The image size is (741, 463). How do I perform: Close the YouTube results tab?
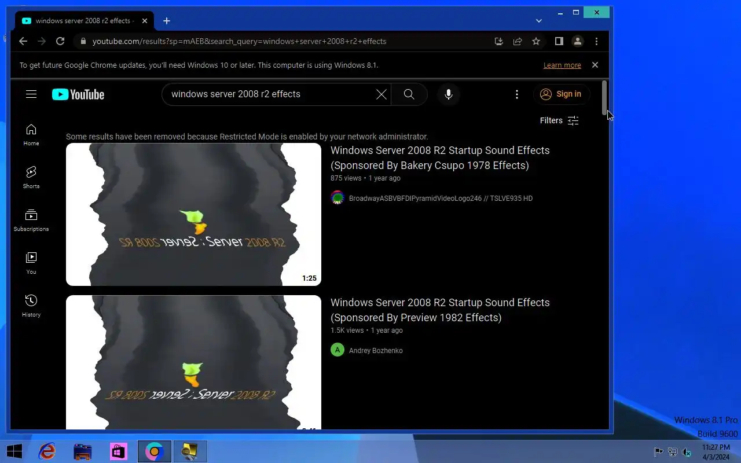[145, 21]
